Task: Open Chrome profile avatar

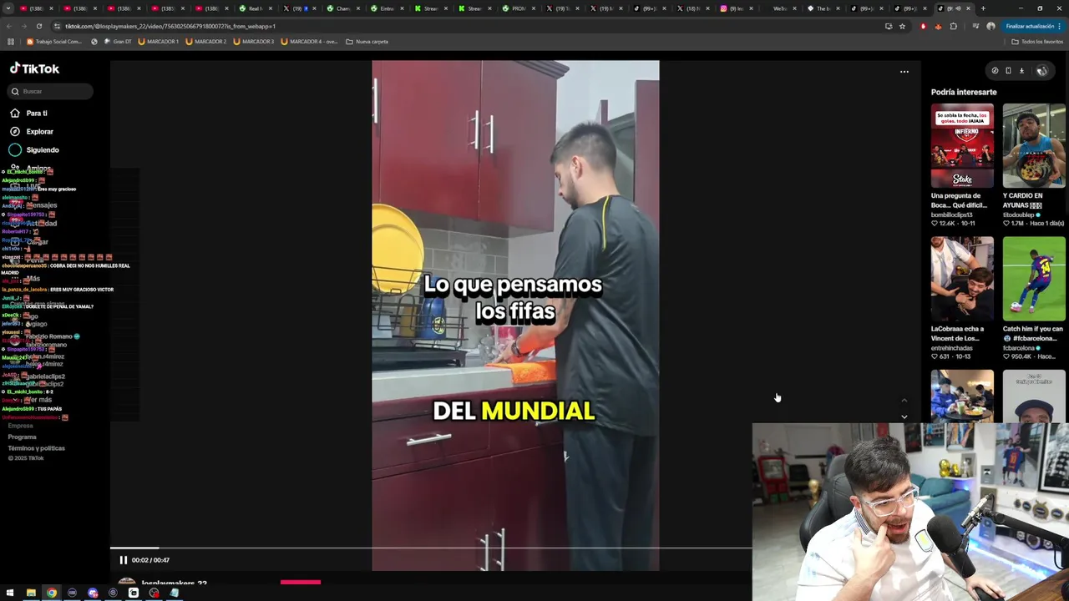Action: tap(990, 26)
